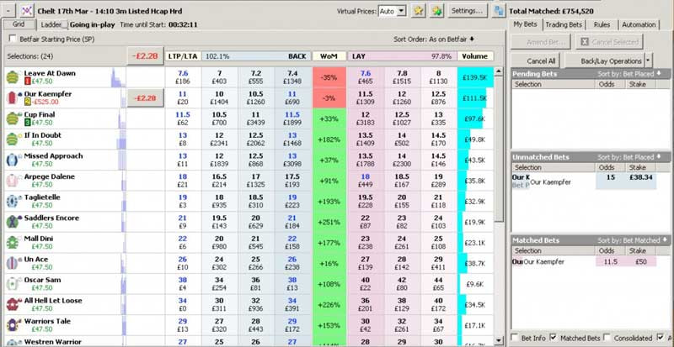Image resolution: width=674 pixels, height=347 pixels.
Task: Click the jockey silks icon for All Hell Let Loose
Action: (13, 302)
